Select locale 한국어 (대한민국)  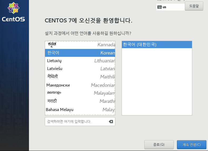[x=157, y=44]
